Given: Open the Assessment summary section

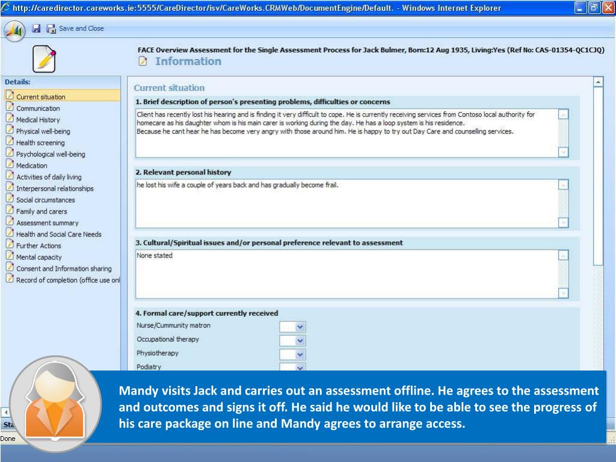Looking at the screenshot, I should (x=48, y=223).
